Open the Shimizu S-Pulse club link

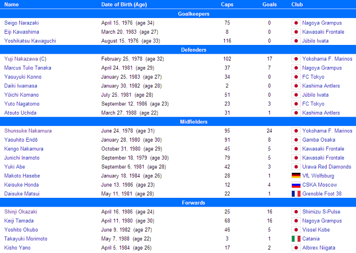[x=321, y=212]
